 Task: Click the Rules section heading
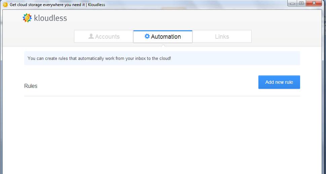[x=31, y=86]
